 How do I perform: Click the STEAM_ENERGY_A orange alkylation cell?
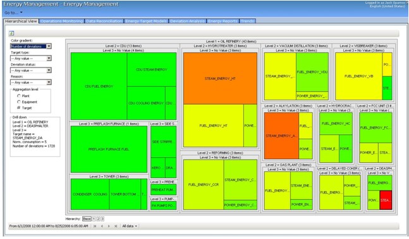tap(281, 136)
